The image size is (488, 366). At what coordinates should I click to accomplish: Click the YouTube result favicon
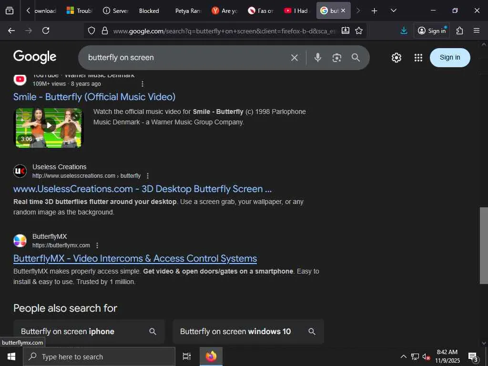[20, 79]
